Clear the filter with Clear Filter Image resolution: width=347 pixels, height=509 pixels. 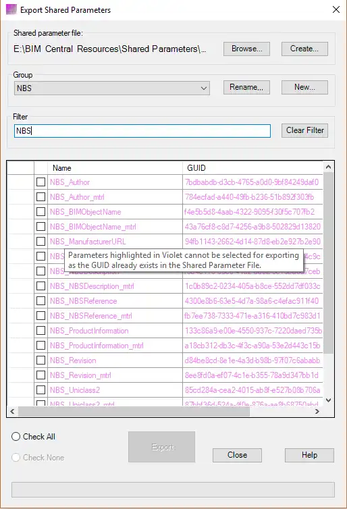pos(304,130)
